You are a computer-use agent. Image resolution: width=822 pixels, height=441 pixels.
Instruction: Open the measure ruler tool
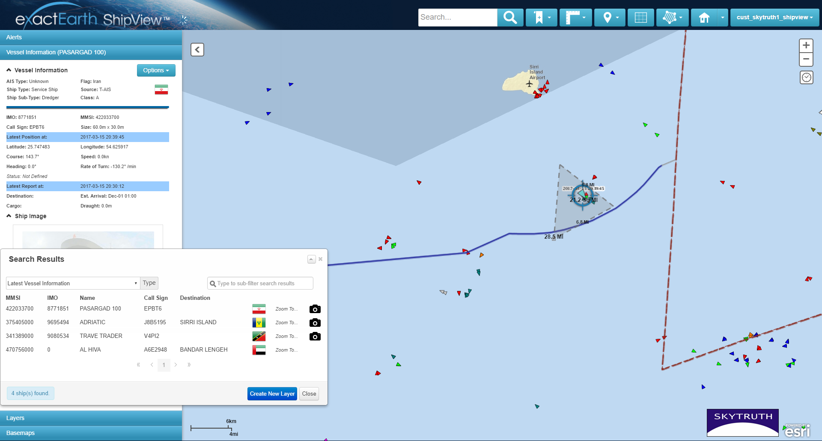[x=575, y=18]
